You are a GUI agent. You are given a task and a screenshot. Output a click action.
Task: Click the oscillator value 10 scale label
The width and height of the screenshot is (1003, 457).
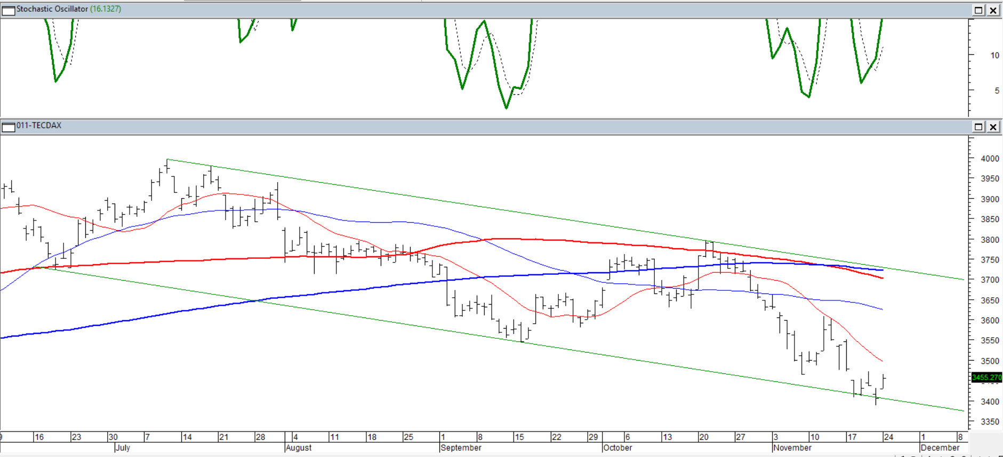[x=994, y=55]
